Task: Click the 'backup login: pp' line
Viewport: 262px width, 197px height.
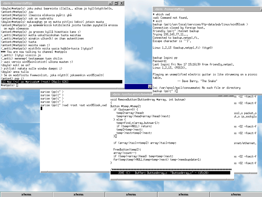Action: [x=165, y=58]
